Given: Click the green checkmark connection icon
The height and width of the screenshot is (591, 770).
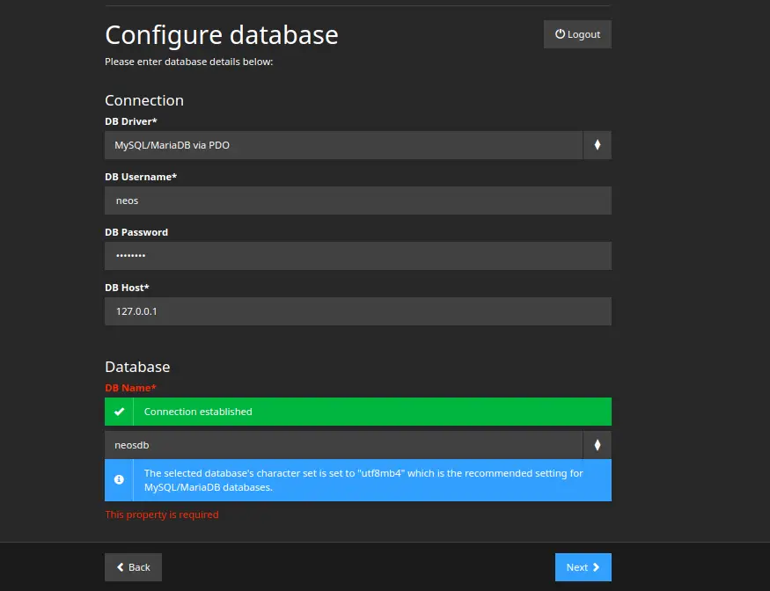Looking at the screenshot, I should pyautogui.click(x=119, y=412).
